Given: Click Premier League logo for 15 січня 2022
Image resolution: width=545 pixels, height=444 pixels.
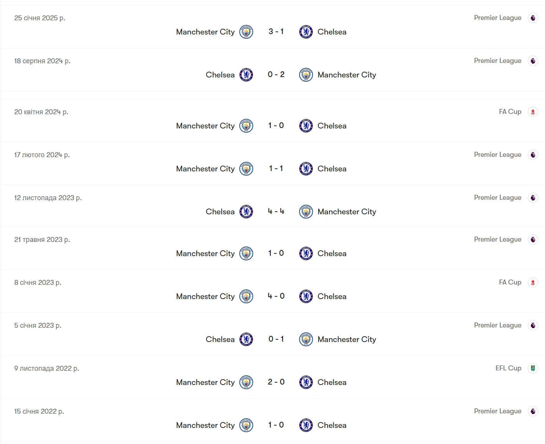Looking at the screenshot, I should click(x=533, y=411).
